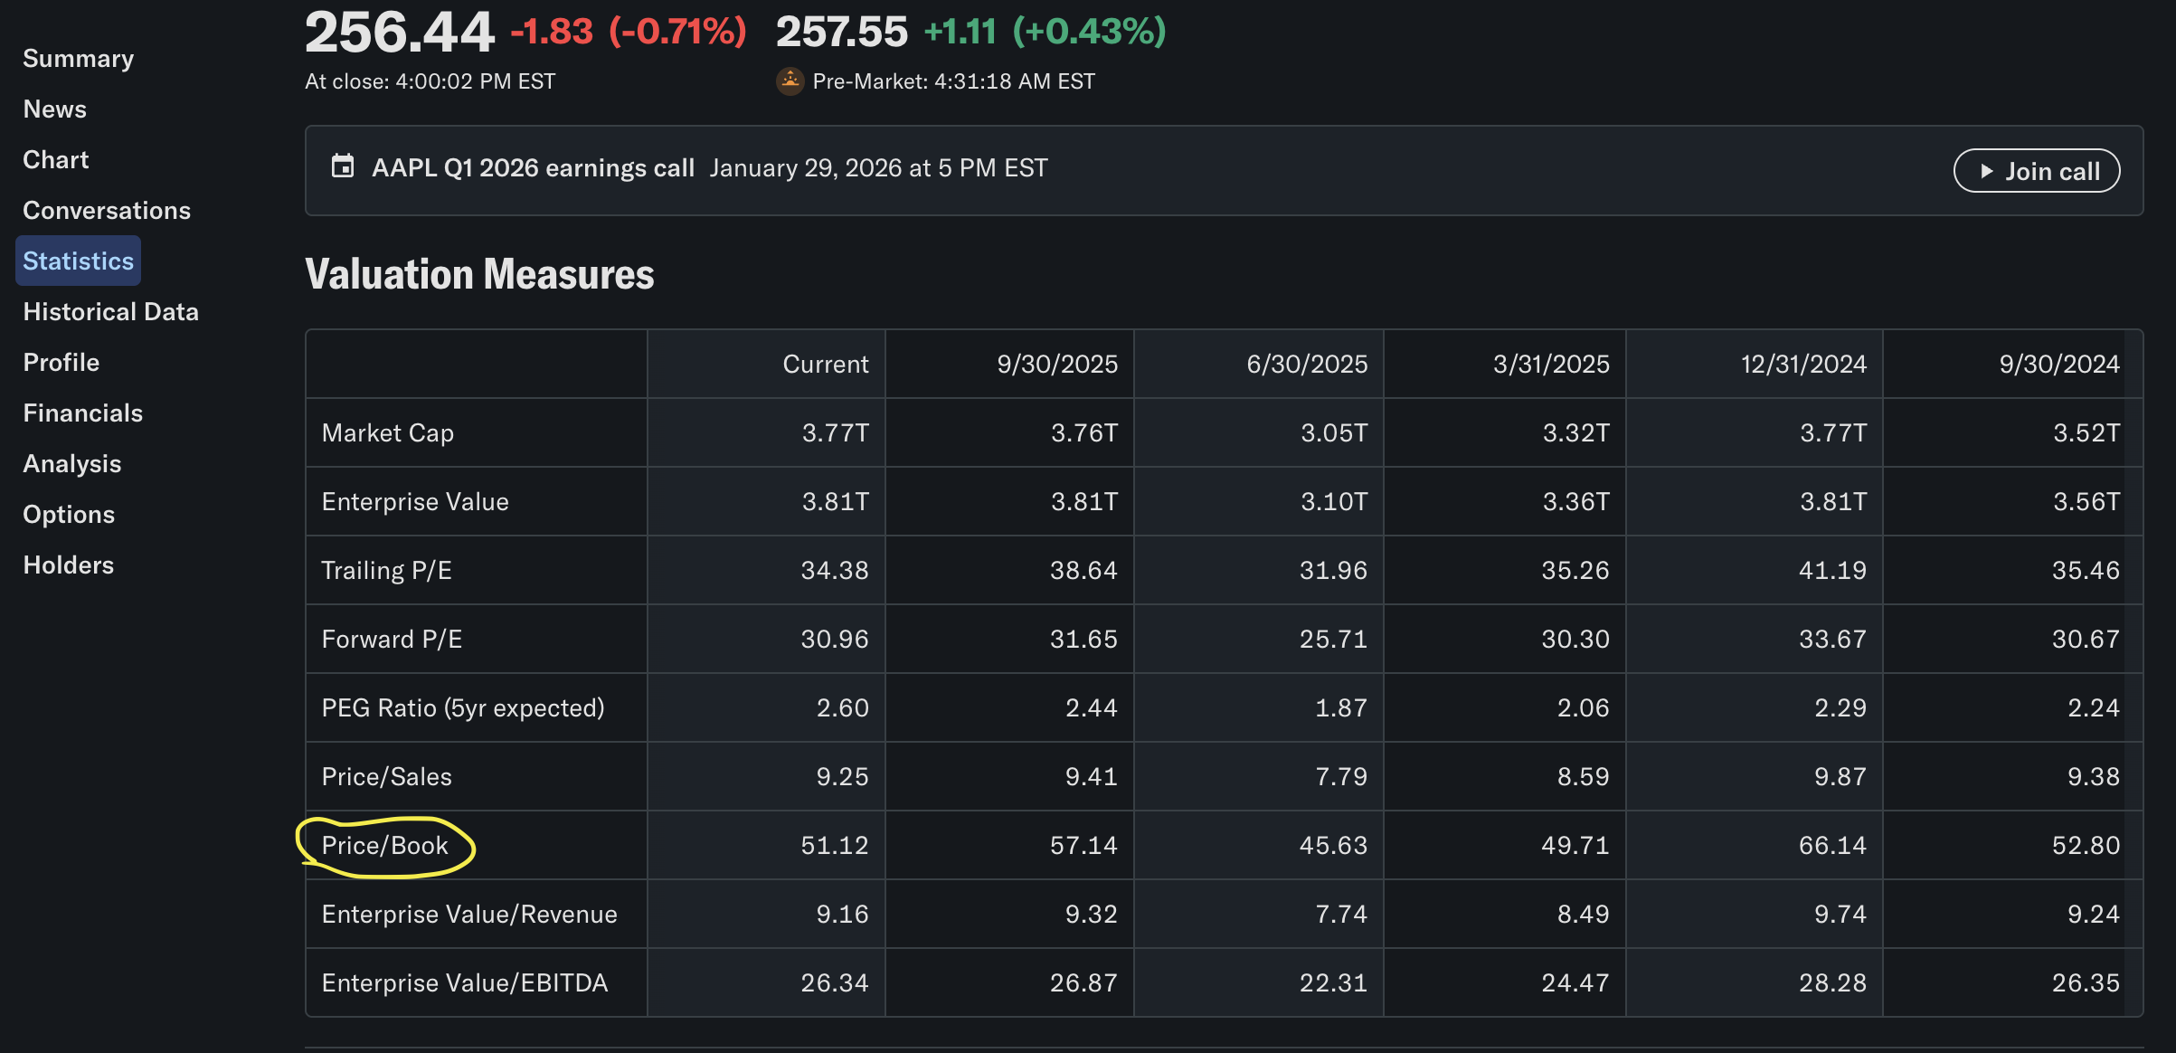View the Holders page
The width and height of the screenshot is (2176, 1053).
pos(69,565)
